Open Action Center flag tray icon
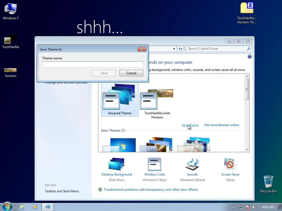Screen dimensions: 282x211 tap(248, 207)
